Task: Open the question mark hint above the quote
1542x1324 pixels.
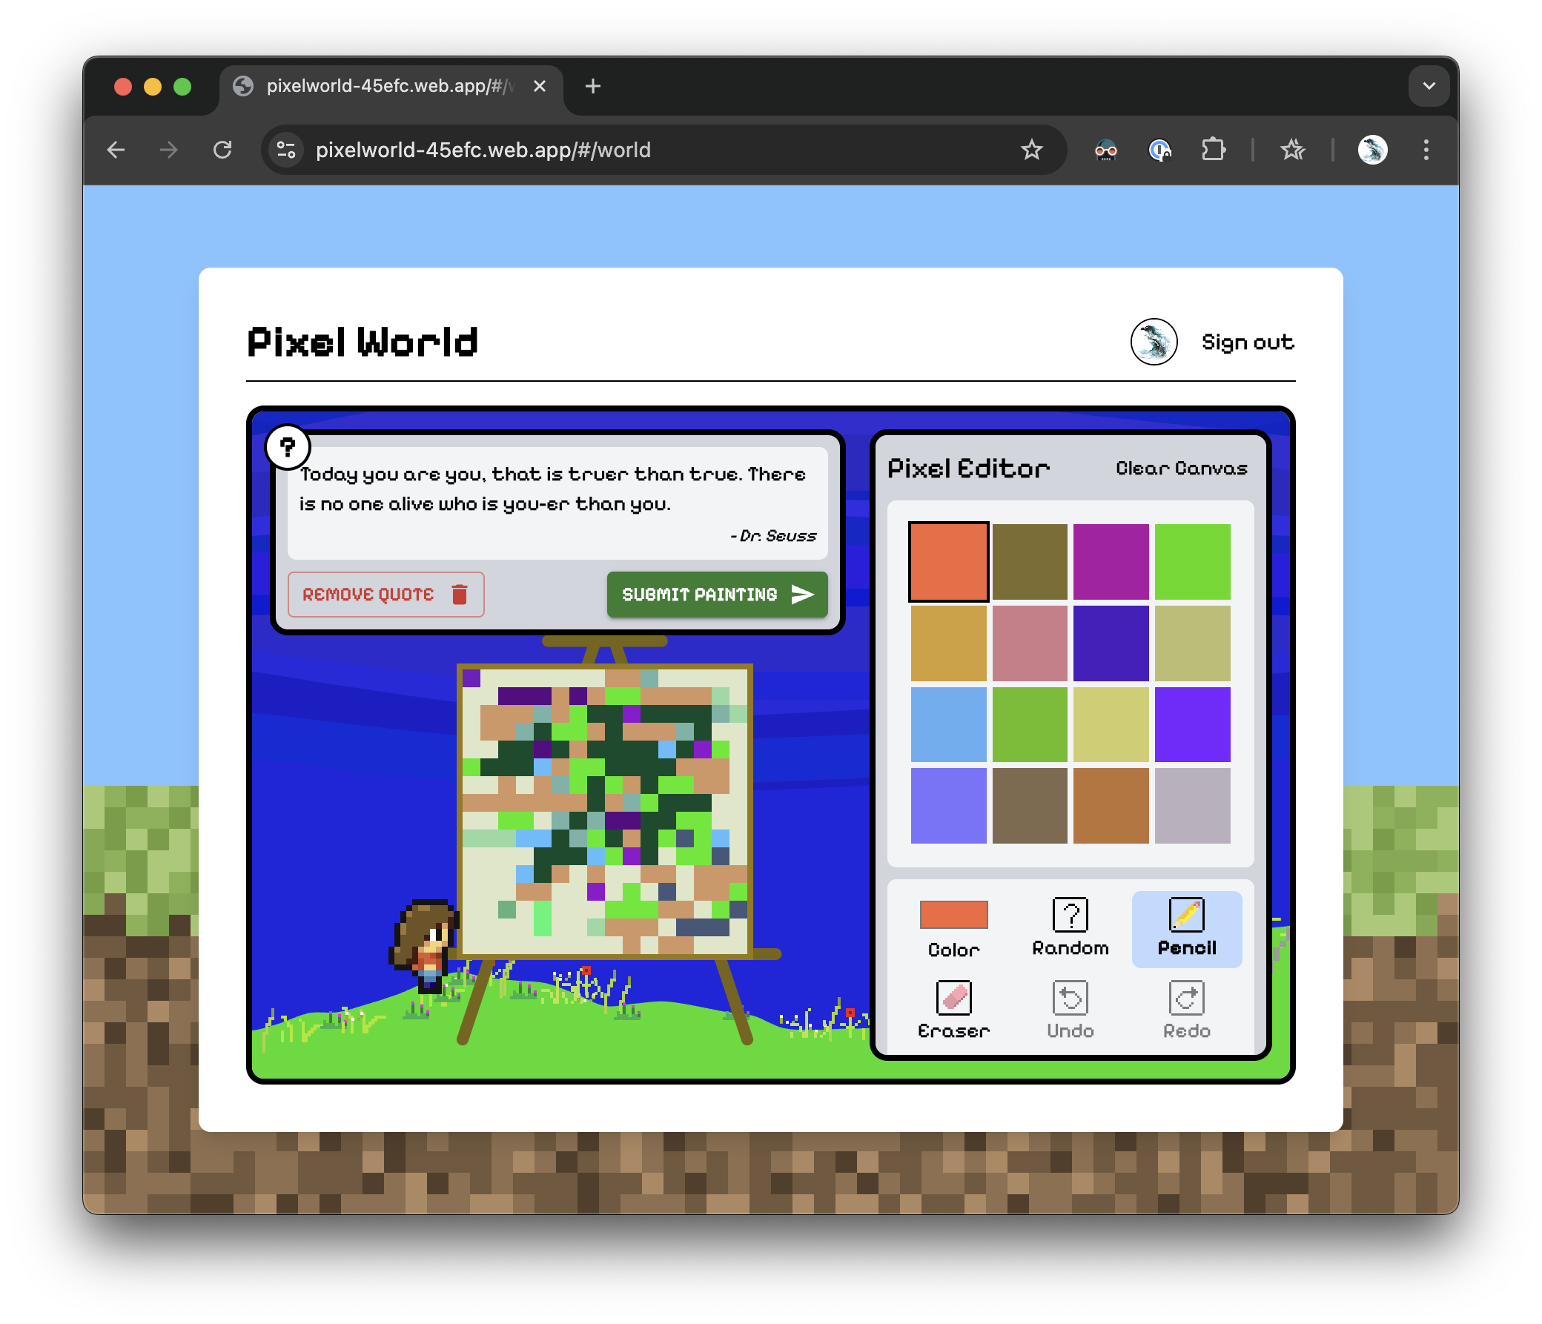Action: coord(288,446)
